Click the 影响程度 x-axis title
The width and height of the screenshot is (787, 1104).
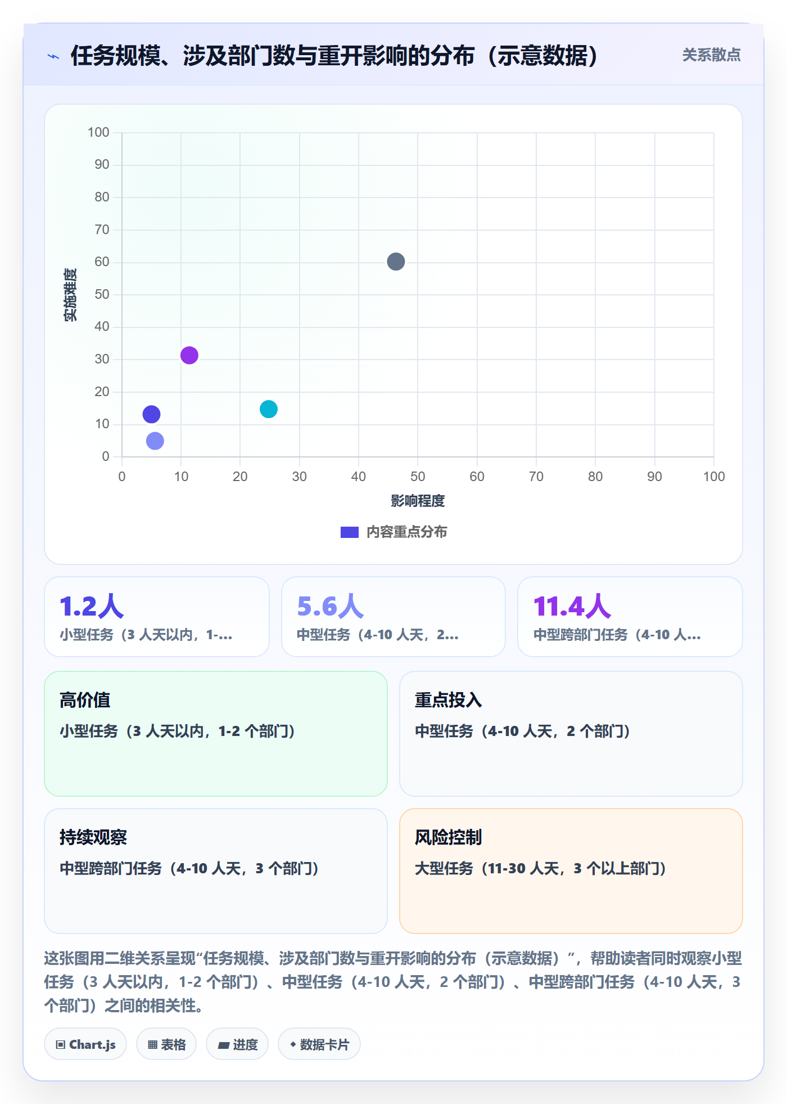click(418, 501)
